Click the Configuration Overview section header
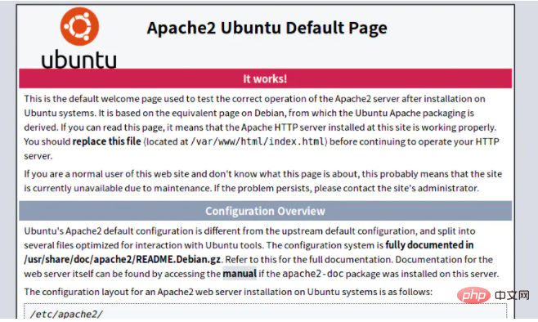The height and width of the screenshot is (322, 538). click(x=265, y=211)
